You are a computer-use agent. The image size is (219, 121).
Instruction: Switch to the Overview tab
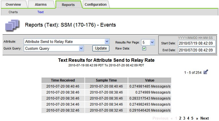[13, 5]
